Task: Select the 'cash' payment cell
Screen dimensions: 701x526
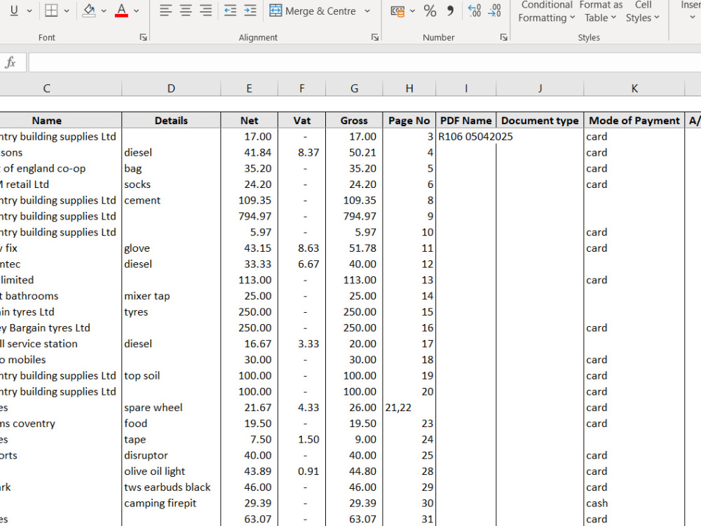Action: click(x=634, y=503)
